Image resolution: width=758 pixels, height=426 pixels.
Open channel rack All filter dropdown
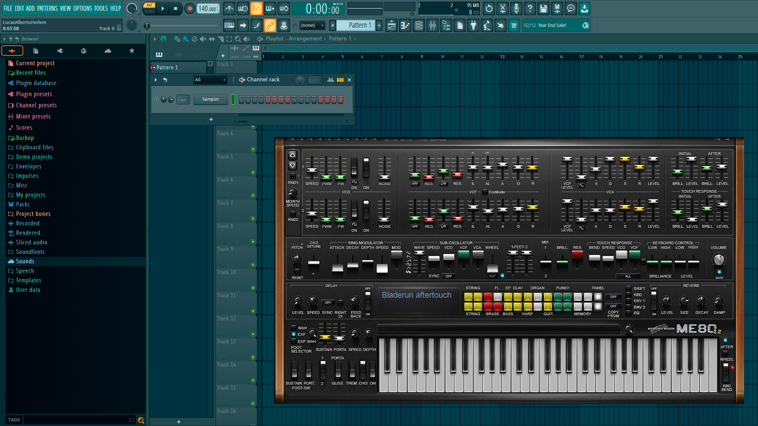click(210, 80)
